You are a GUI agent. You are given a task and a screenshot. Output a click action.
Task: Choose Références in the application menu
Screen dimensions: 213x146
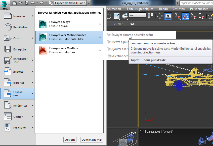pos(18,106)
